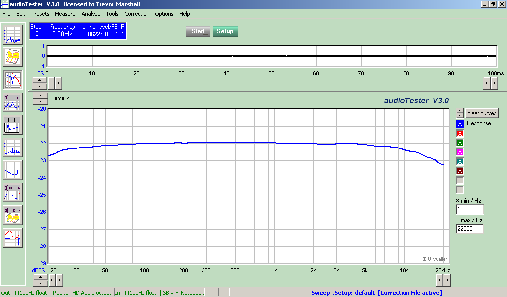507x297 pixels.
Task: Open the Measure menu
Action: (x=65, y=14)
